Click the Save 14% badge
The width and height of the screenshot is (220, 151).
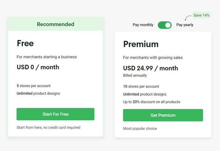click(201, 15)
